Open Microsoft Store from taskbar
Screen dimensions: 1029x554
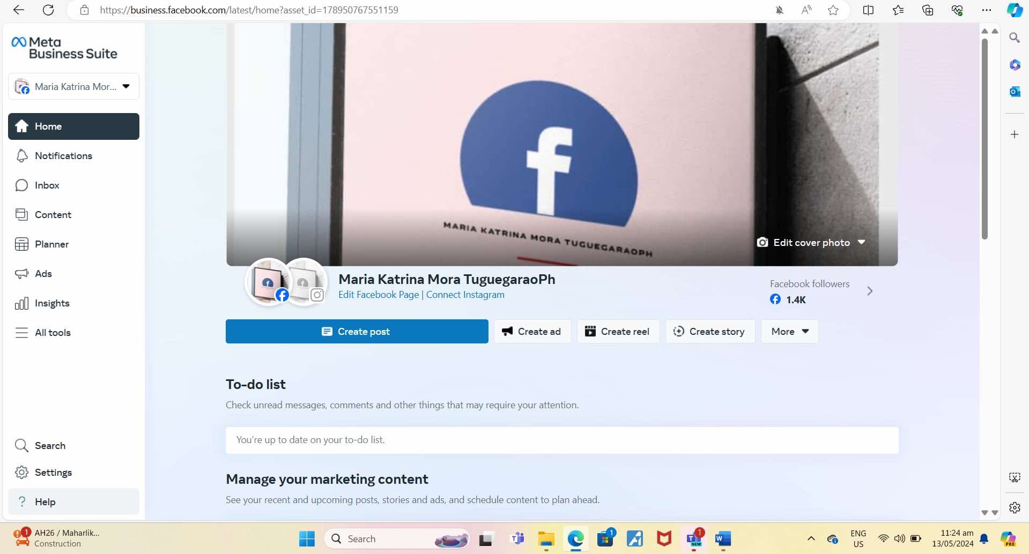pos(605,539)
